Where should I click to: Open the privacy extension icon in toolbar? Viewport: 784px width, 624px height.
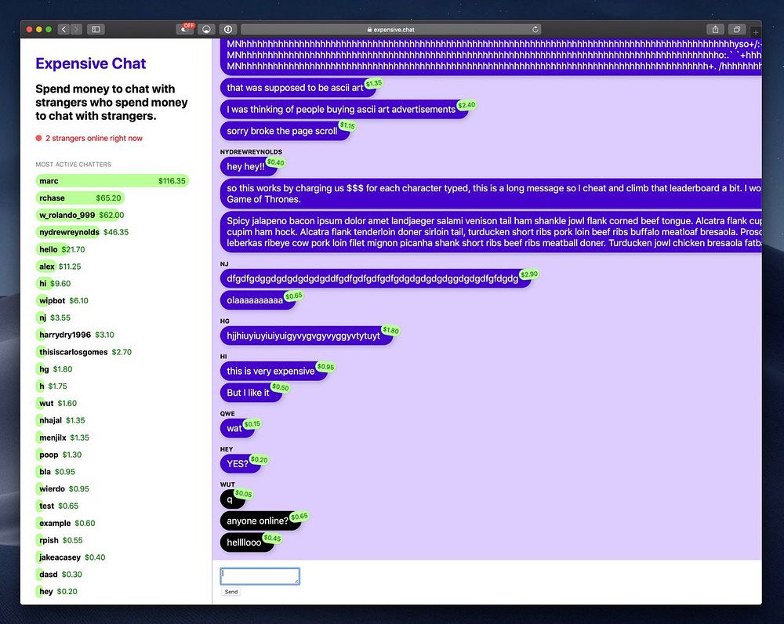206,30
